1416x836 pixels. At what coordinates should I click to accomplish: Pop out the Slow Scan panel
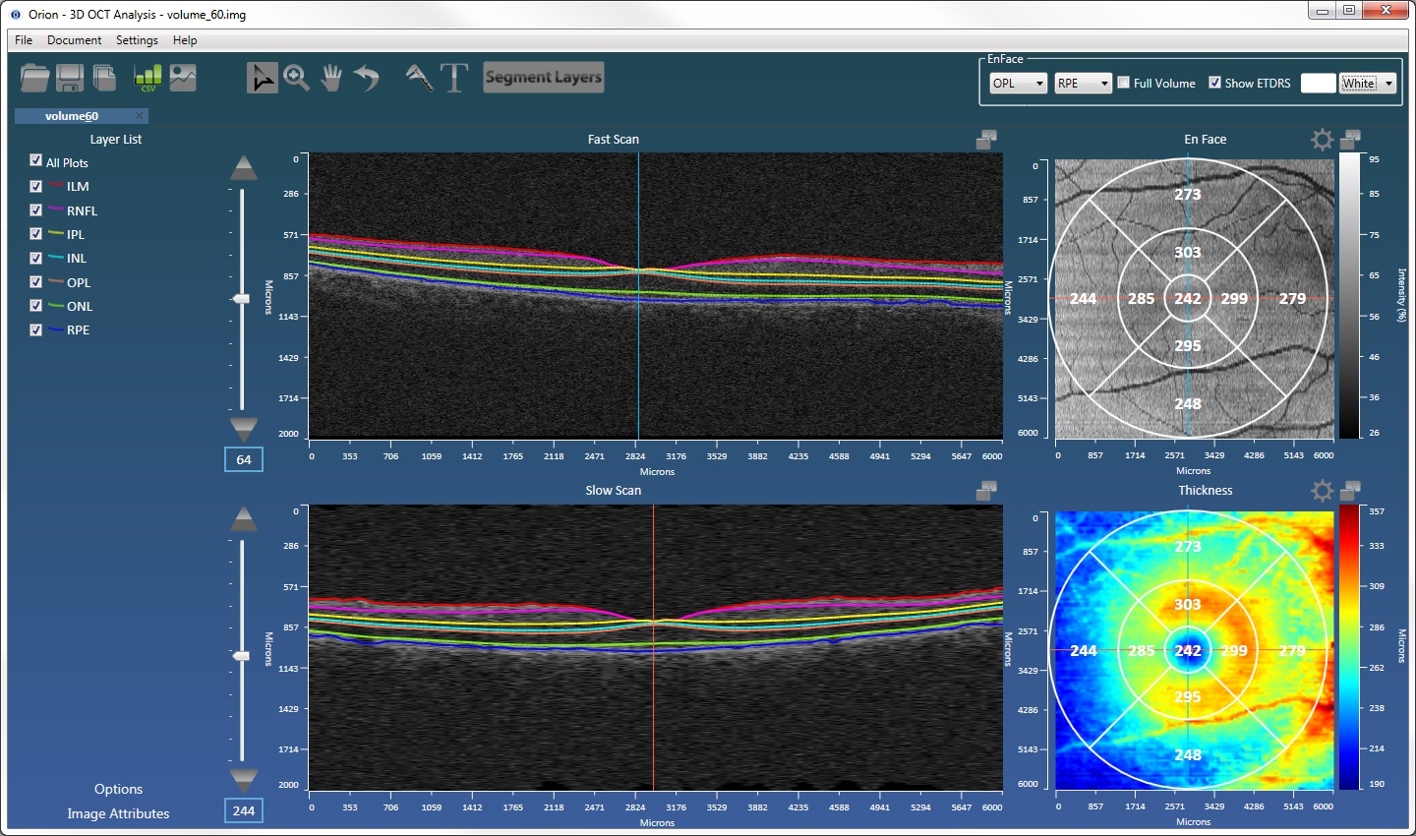coord(986,491)
